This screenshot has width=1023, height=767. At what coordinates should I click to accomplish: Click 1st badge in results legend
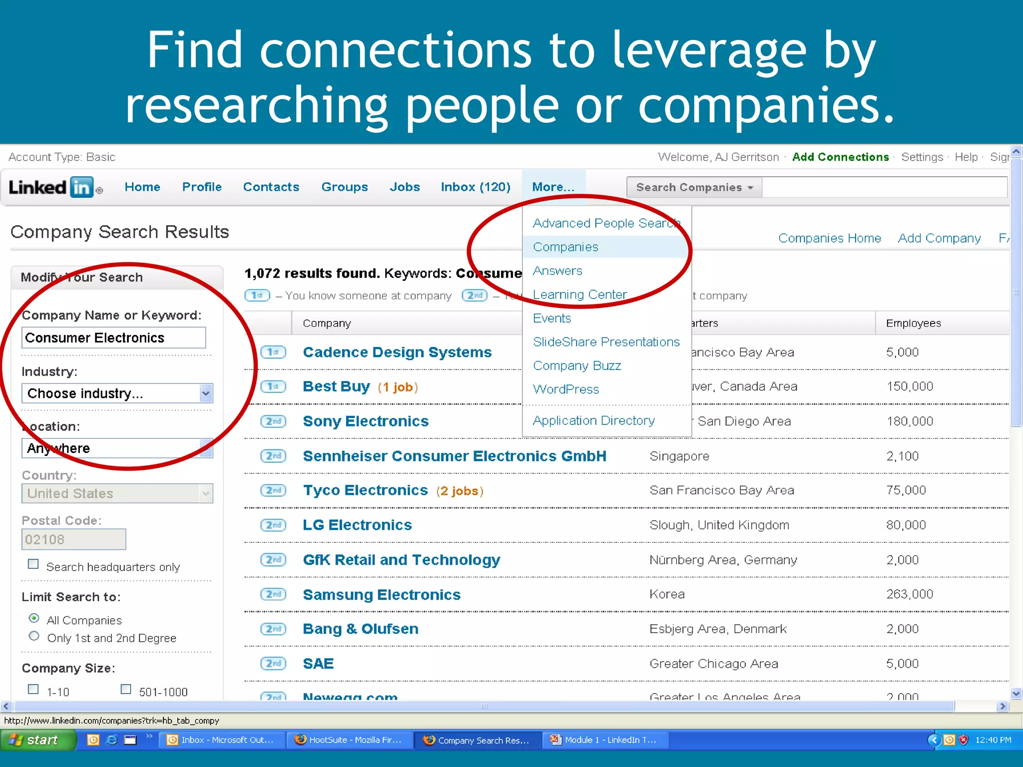point(257,296)
